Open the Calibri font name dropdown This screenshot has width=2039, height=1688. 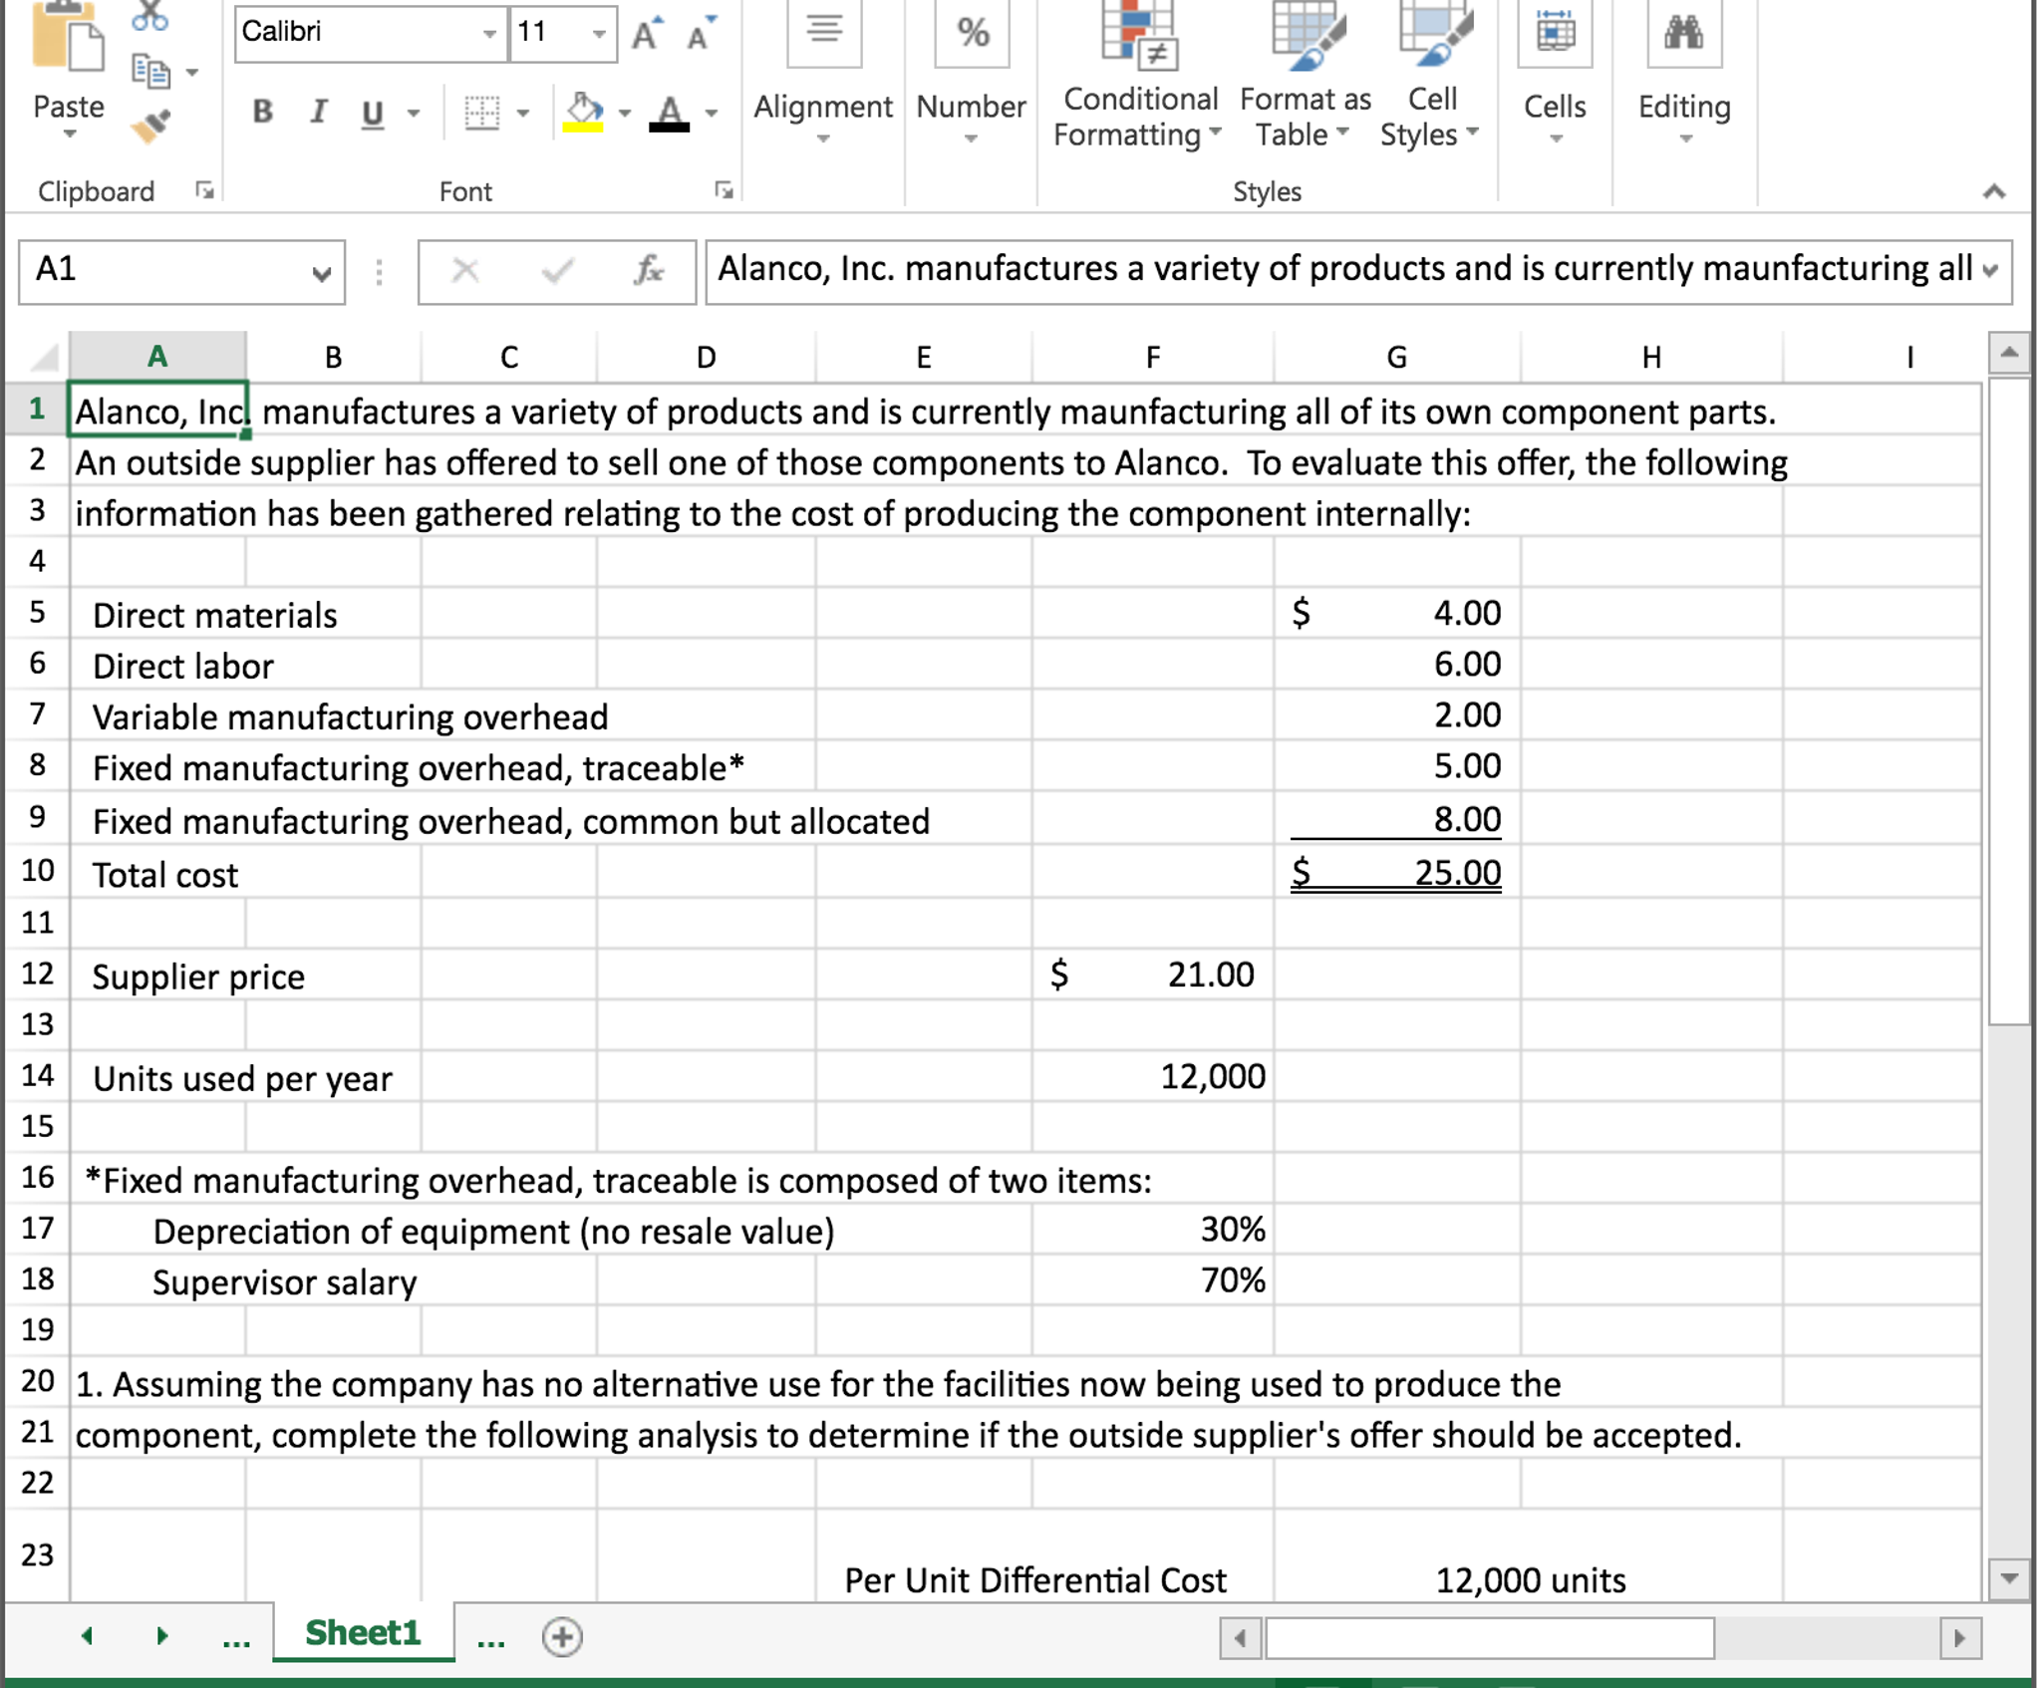click(x=489, y=34)
